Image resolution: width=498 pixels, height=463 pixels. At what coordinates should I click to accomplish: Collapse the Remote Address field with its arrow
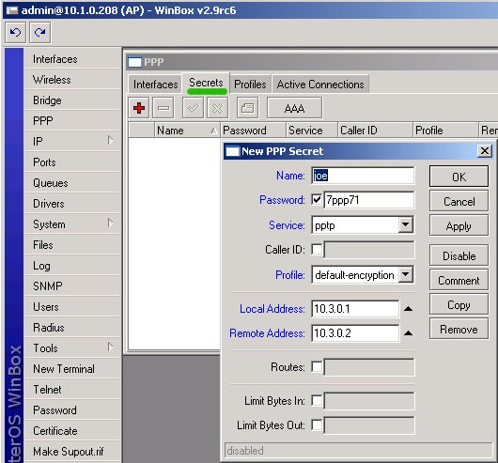(x=409, y=332)
